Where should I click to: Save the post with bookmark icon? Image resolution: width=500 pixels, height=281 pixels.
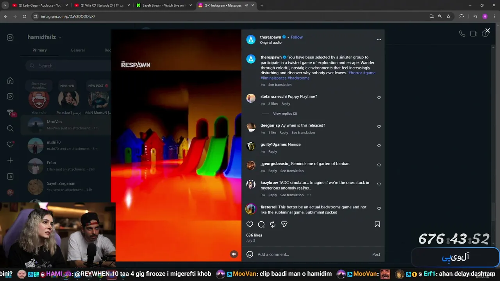[377, 224]
